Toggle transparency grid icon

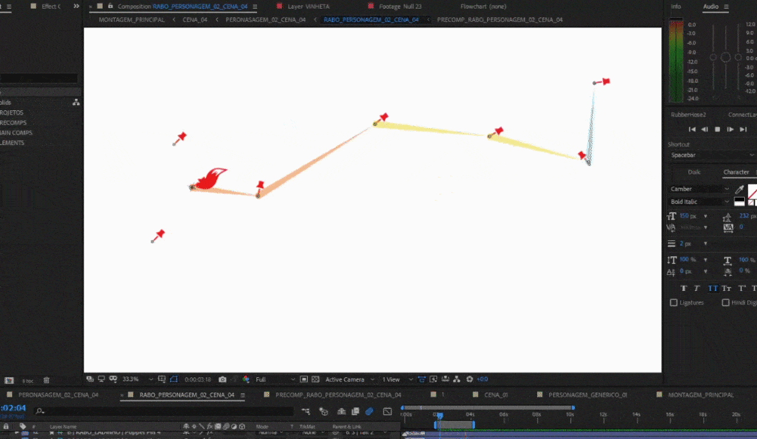315,379
